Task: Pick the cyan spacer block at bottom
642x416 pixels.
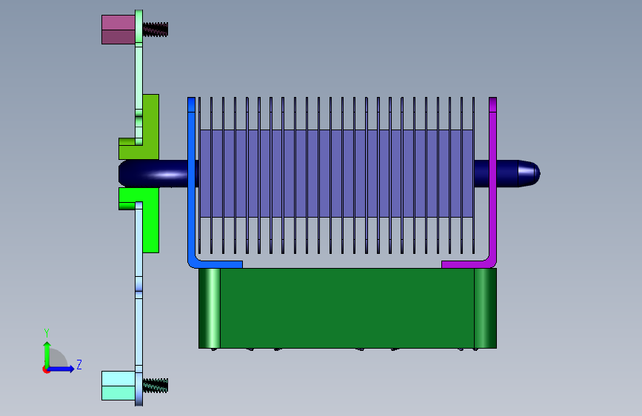Action: [118, 386]
